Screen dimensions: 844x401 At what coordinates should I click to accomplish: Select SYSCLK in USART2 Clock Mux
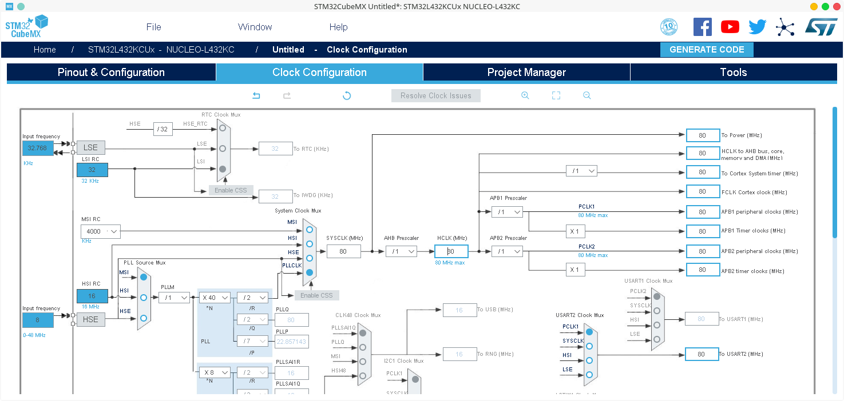click(589, 346)
